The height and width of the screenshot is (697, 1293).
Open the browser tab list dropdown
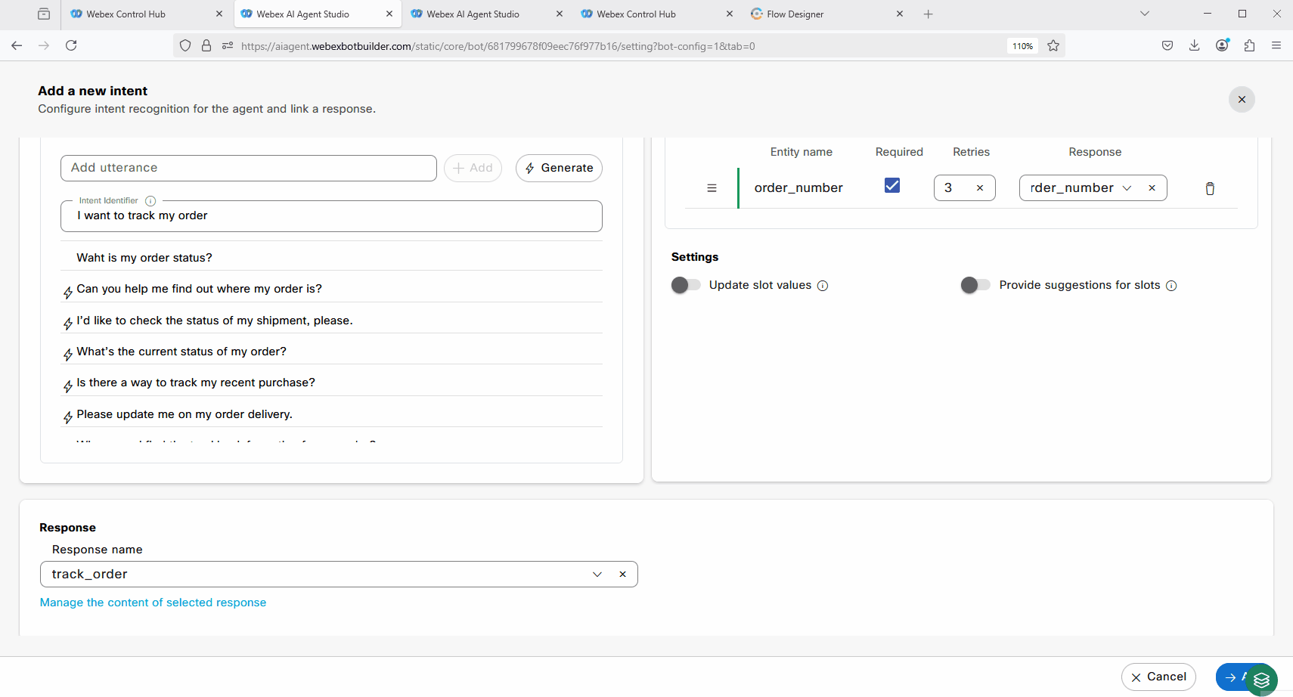point(1144,14)
